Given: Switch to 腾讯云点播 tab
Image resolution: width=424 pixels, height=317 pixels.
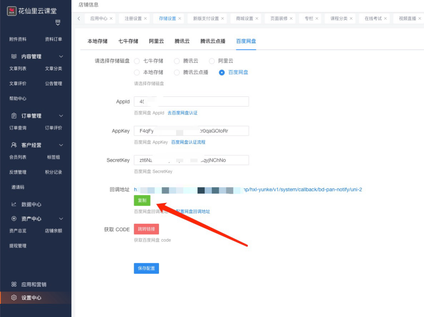Looking at the screenshot, I should [213, 41].
